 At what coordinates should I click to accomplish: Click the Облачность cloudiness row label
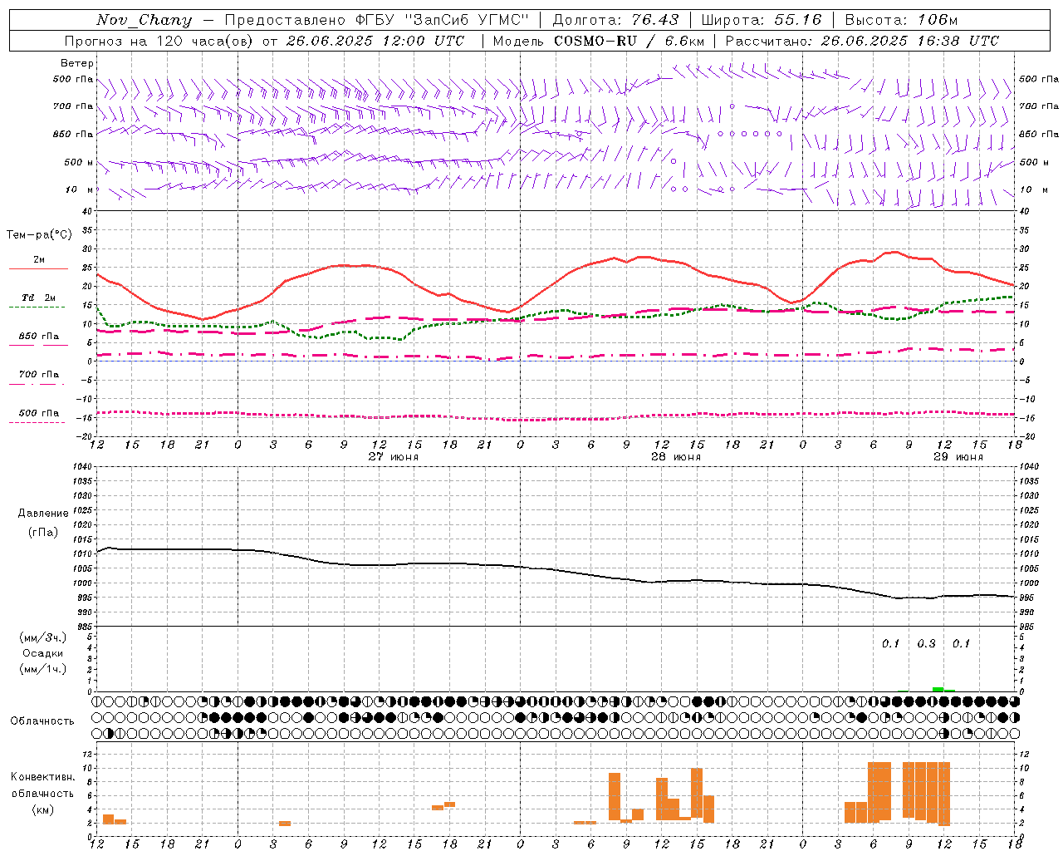pyautogui.click(x=42, y=721)
